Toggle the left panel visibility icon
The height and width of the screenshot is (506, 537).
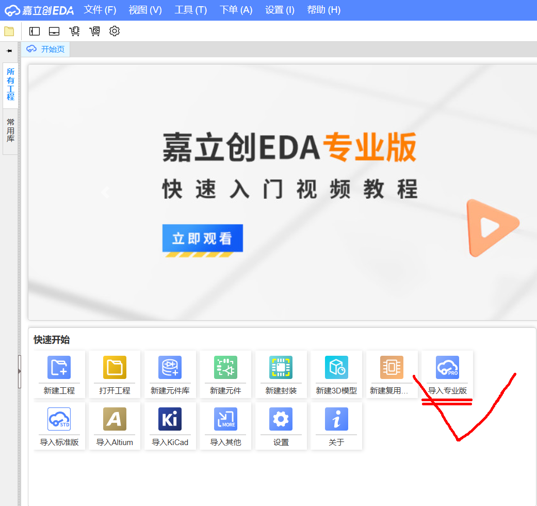point(34,31)
